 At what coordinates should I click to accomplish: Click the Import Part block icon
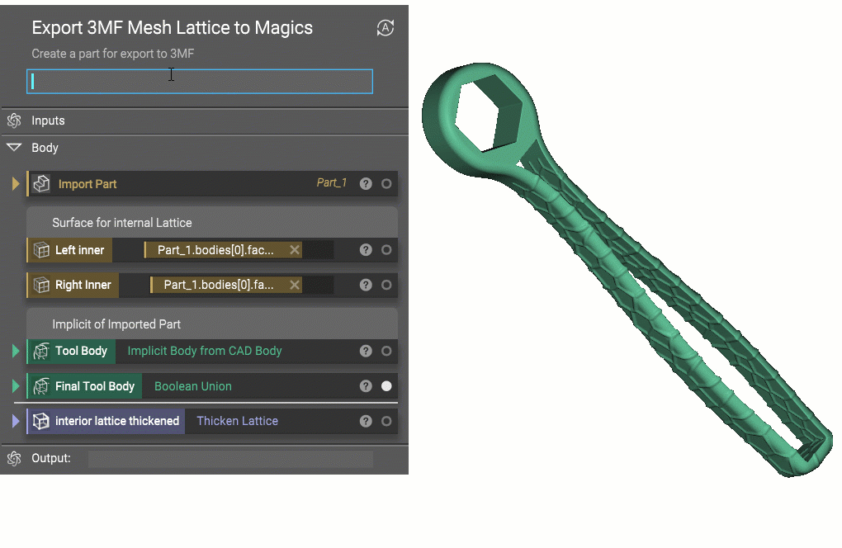click(x=41, y=183)
